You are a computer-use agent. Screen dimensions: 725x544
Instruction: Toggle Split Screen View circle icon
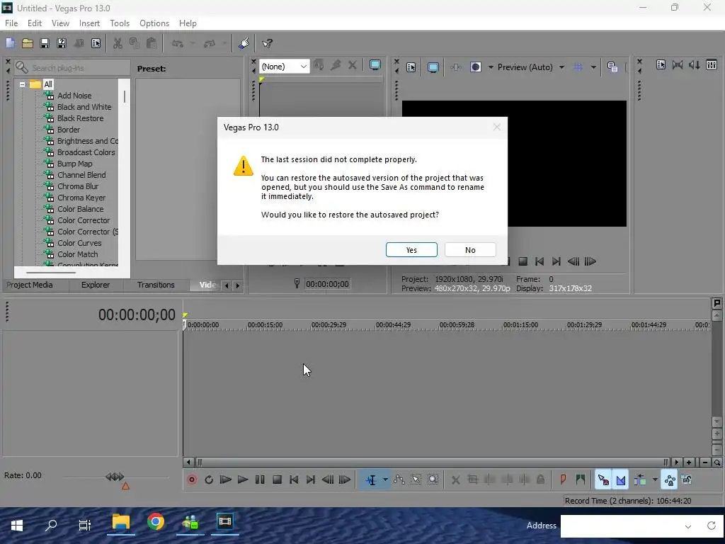coord(475,67)
